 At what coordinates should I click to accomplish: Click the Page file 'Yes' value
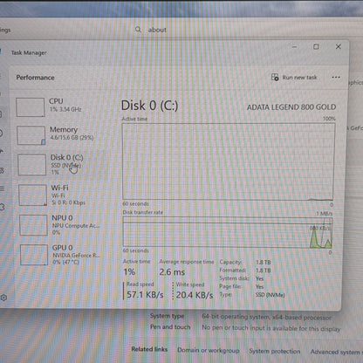259,286
